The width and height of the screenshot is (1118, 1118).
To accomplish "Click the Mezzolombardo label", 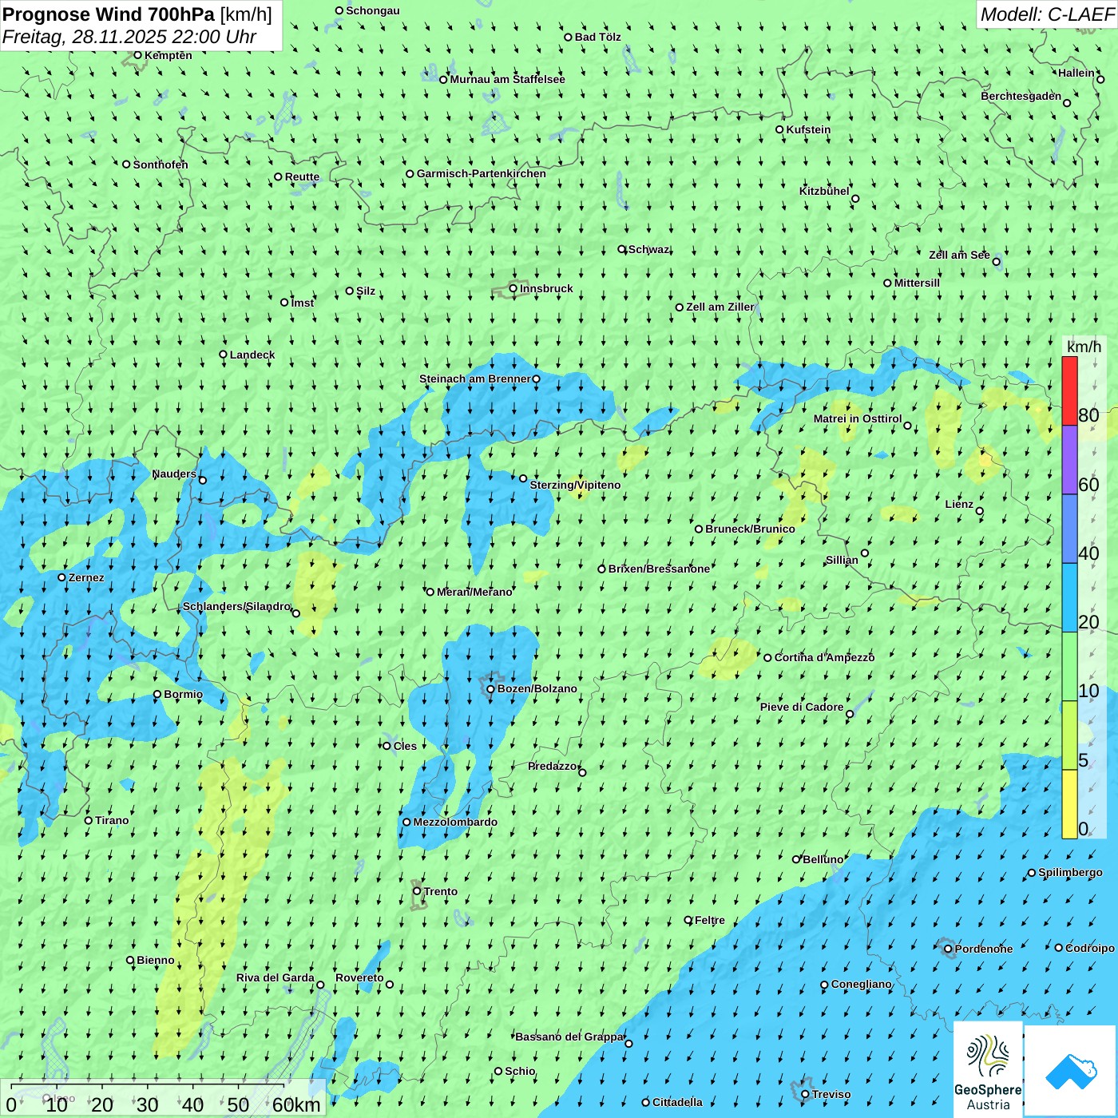I will [455, 822].
